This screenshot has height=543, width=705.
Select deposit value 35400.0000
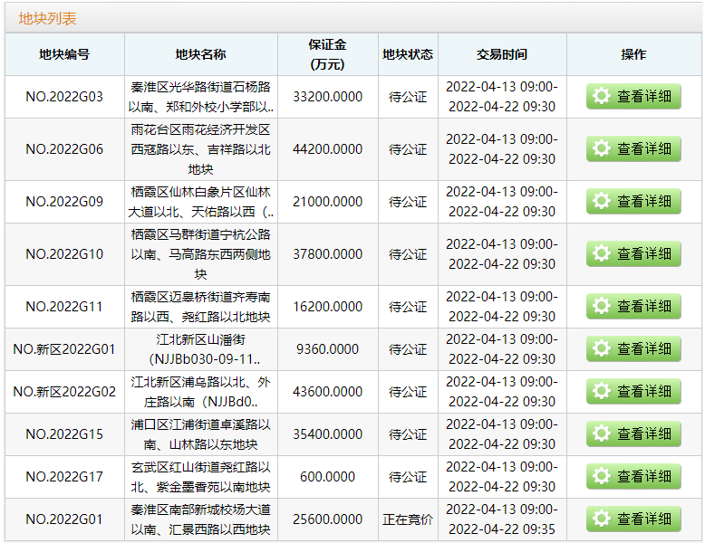pos(327,434)
